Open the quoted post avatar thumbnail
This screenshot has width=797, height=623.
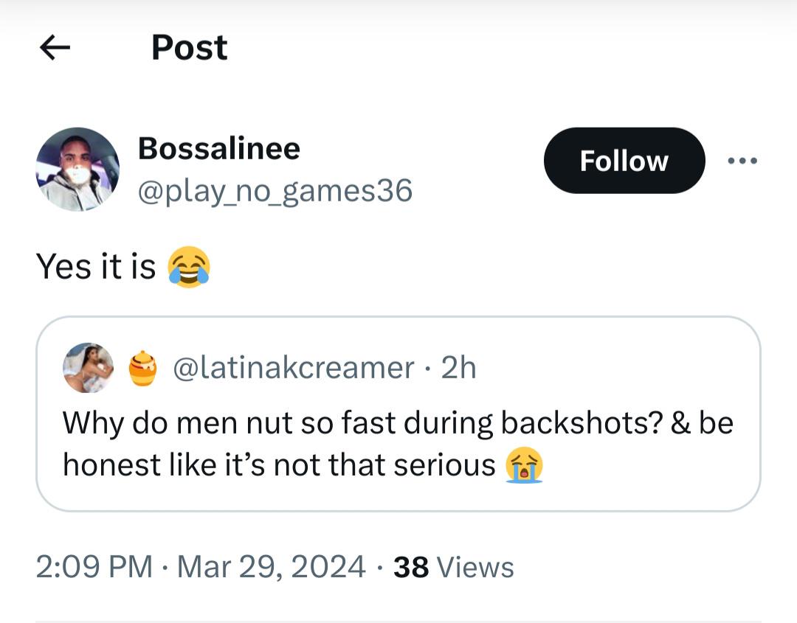pos(89,367)
